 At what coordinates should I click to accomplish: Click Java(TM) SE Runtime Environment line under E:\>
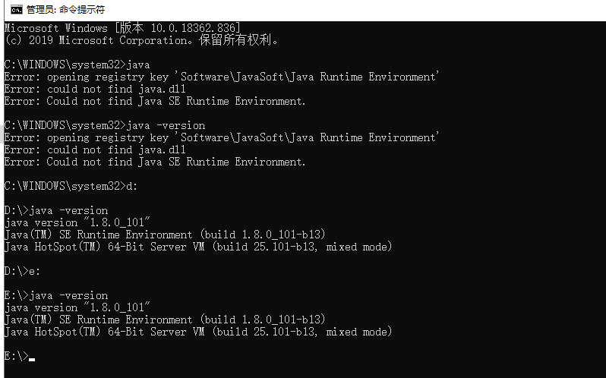pos(165,320)
